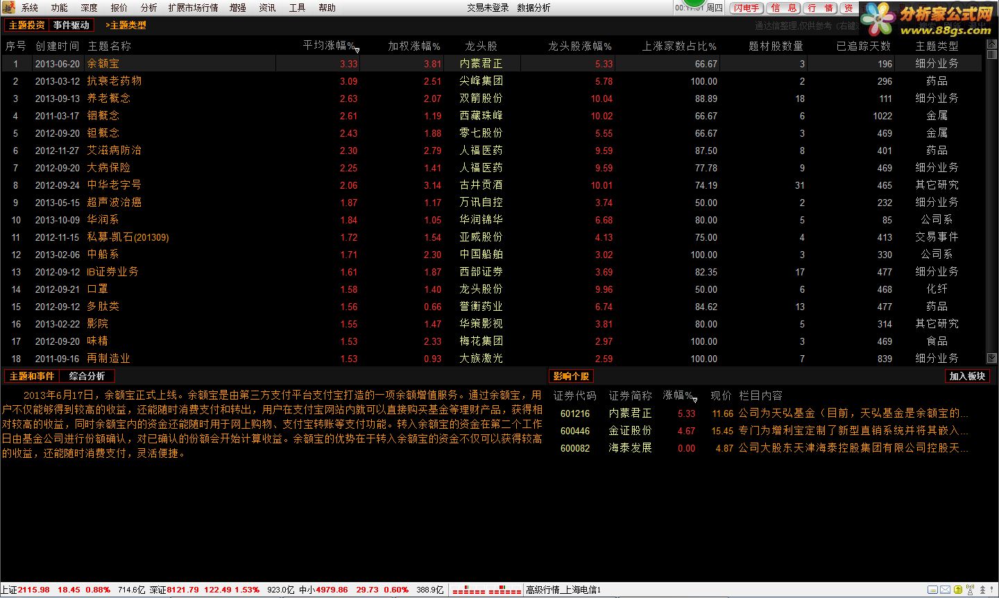Image resolution: width=999 pixels, height=598 pixels.
Task: Switch to 综合分析 tab
Action: (x=87, y=376)
